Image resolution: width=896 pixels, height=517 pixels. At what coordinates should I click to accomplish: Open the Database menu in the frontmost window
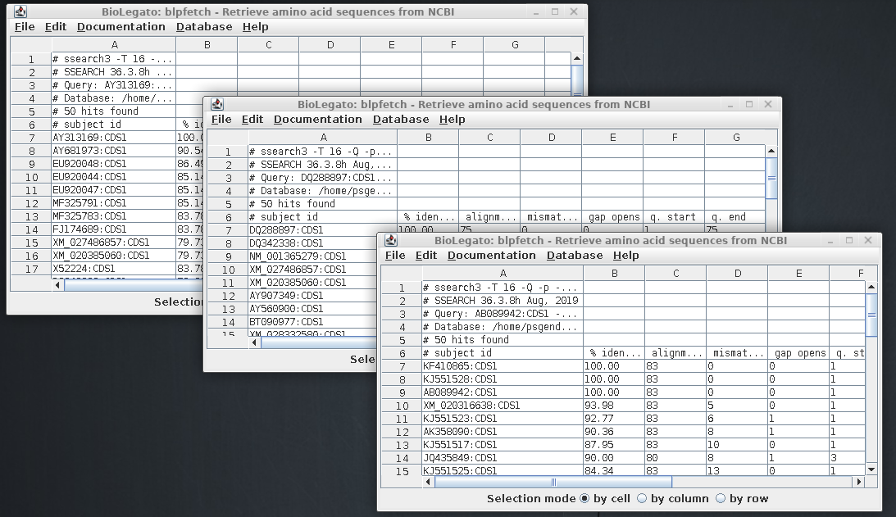[x=575, y=256]
